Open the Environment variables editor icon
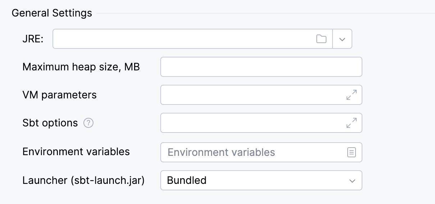The width and height of the screenshot is (435, 204). [x=351, y=152]
